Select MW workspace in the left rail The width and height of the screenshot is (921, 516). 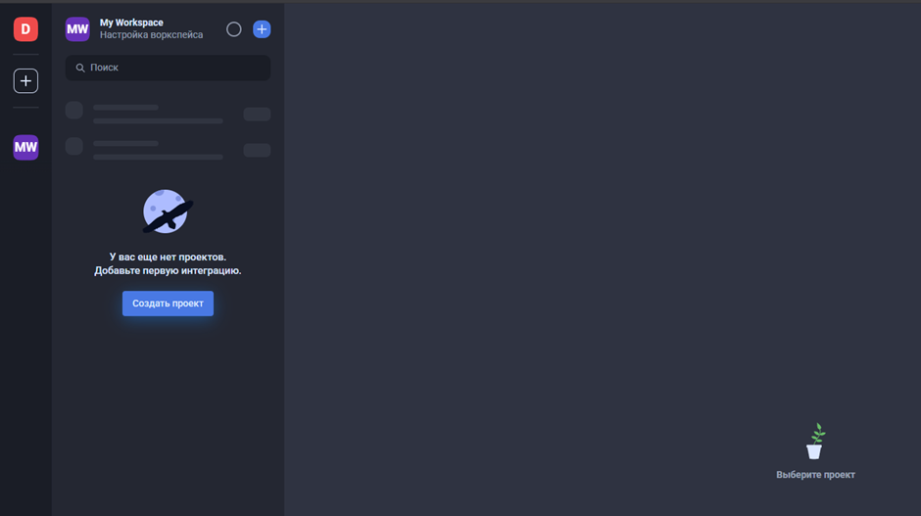[x=25, y=147]
